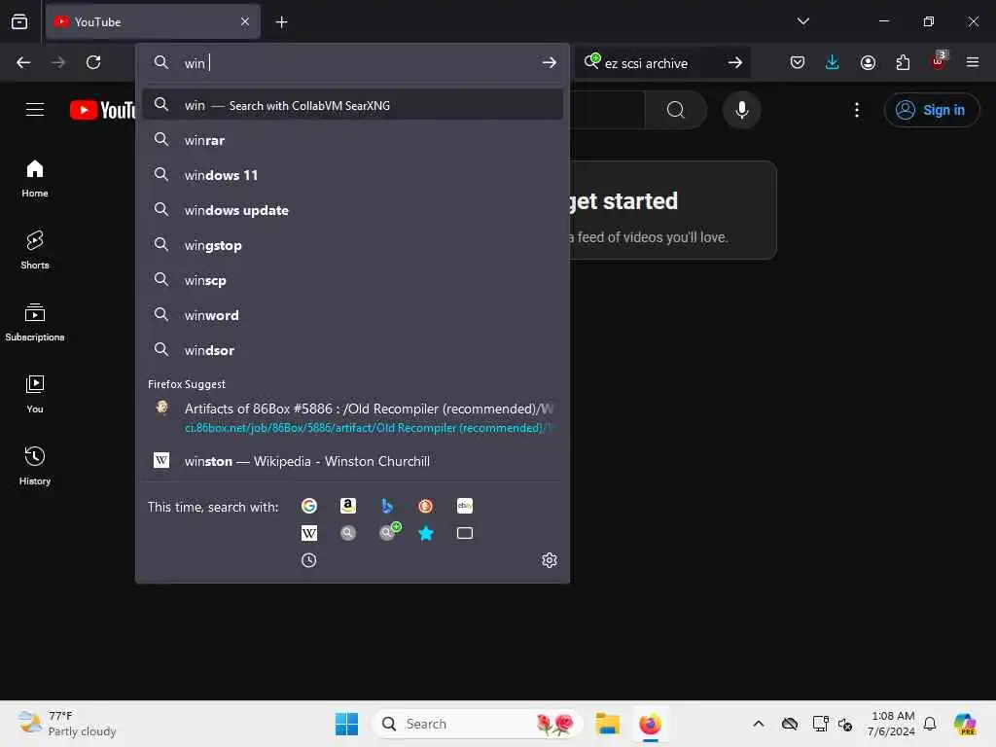Open History in YouTube sidebar
This screenshot has width=996, height=747.
(x=35, y=467)
